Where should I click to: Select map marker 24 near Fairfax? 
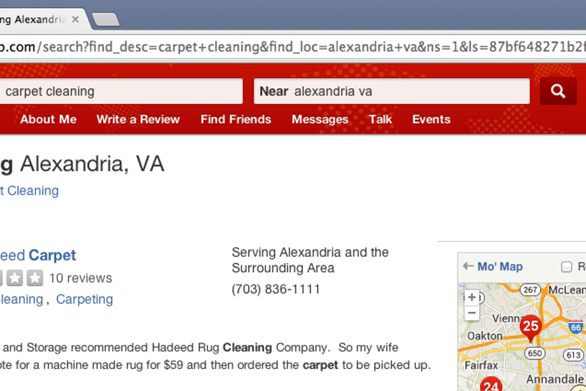[491, 386]
